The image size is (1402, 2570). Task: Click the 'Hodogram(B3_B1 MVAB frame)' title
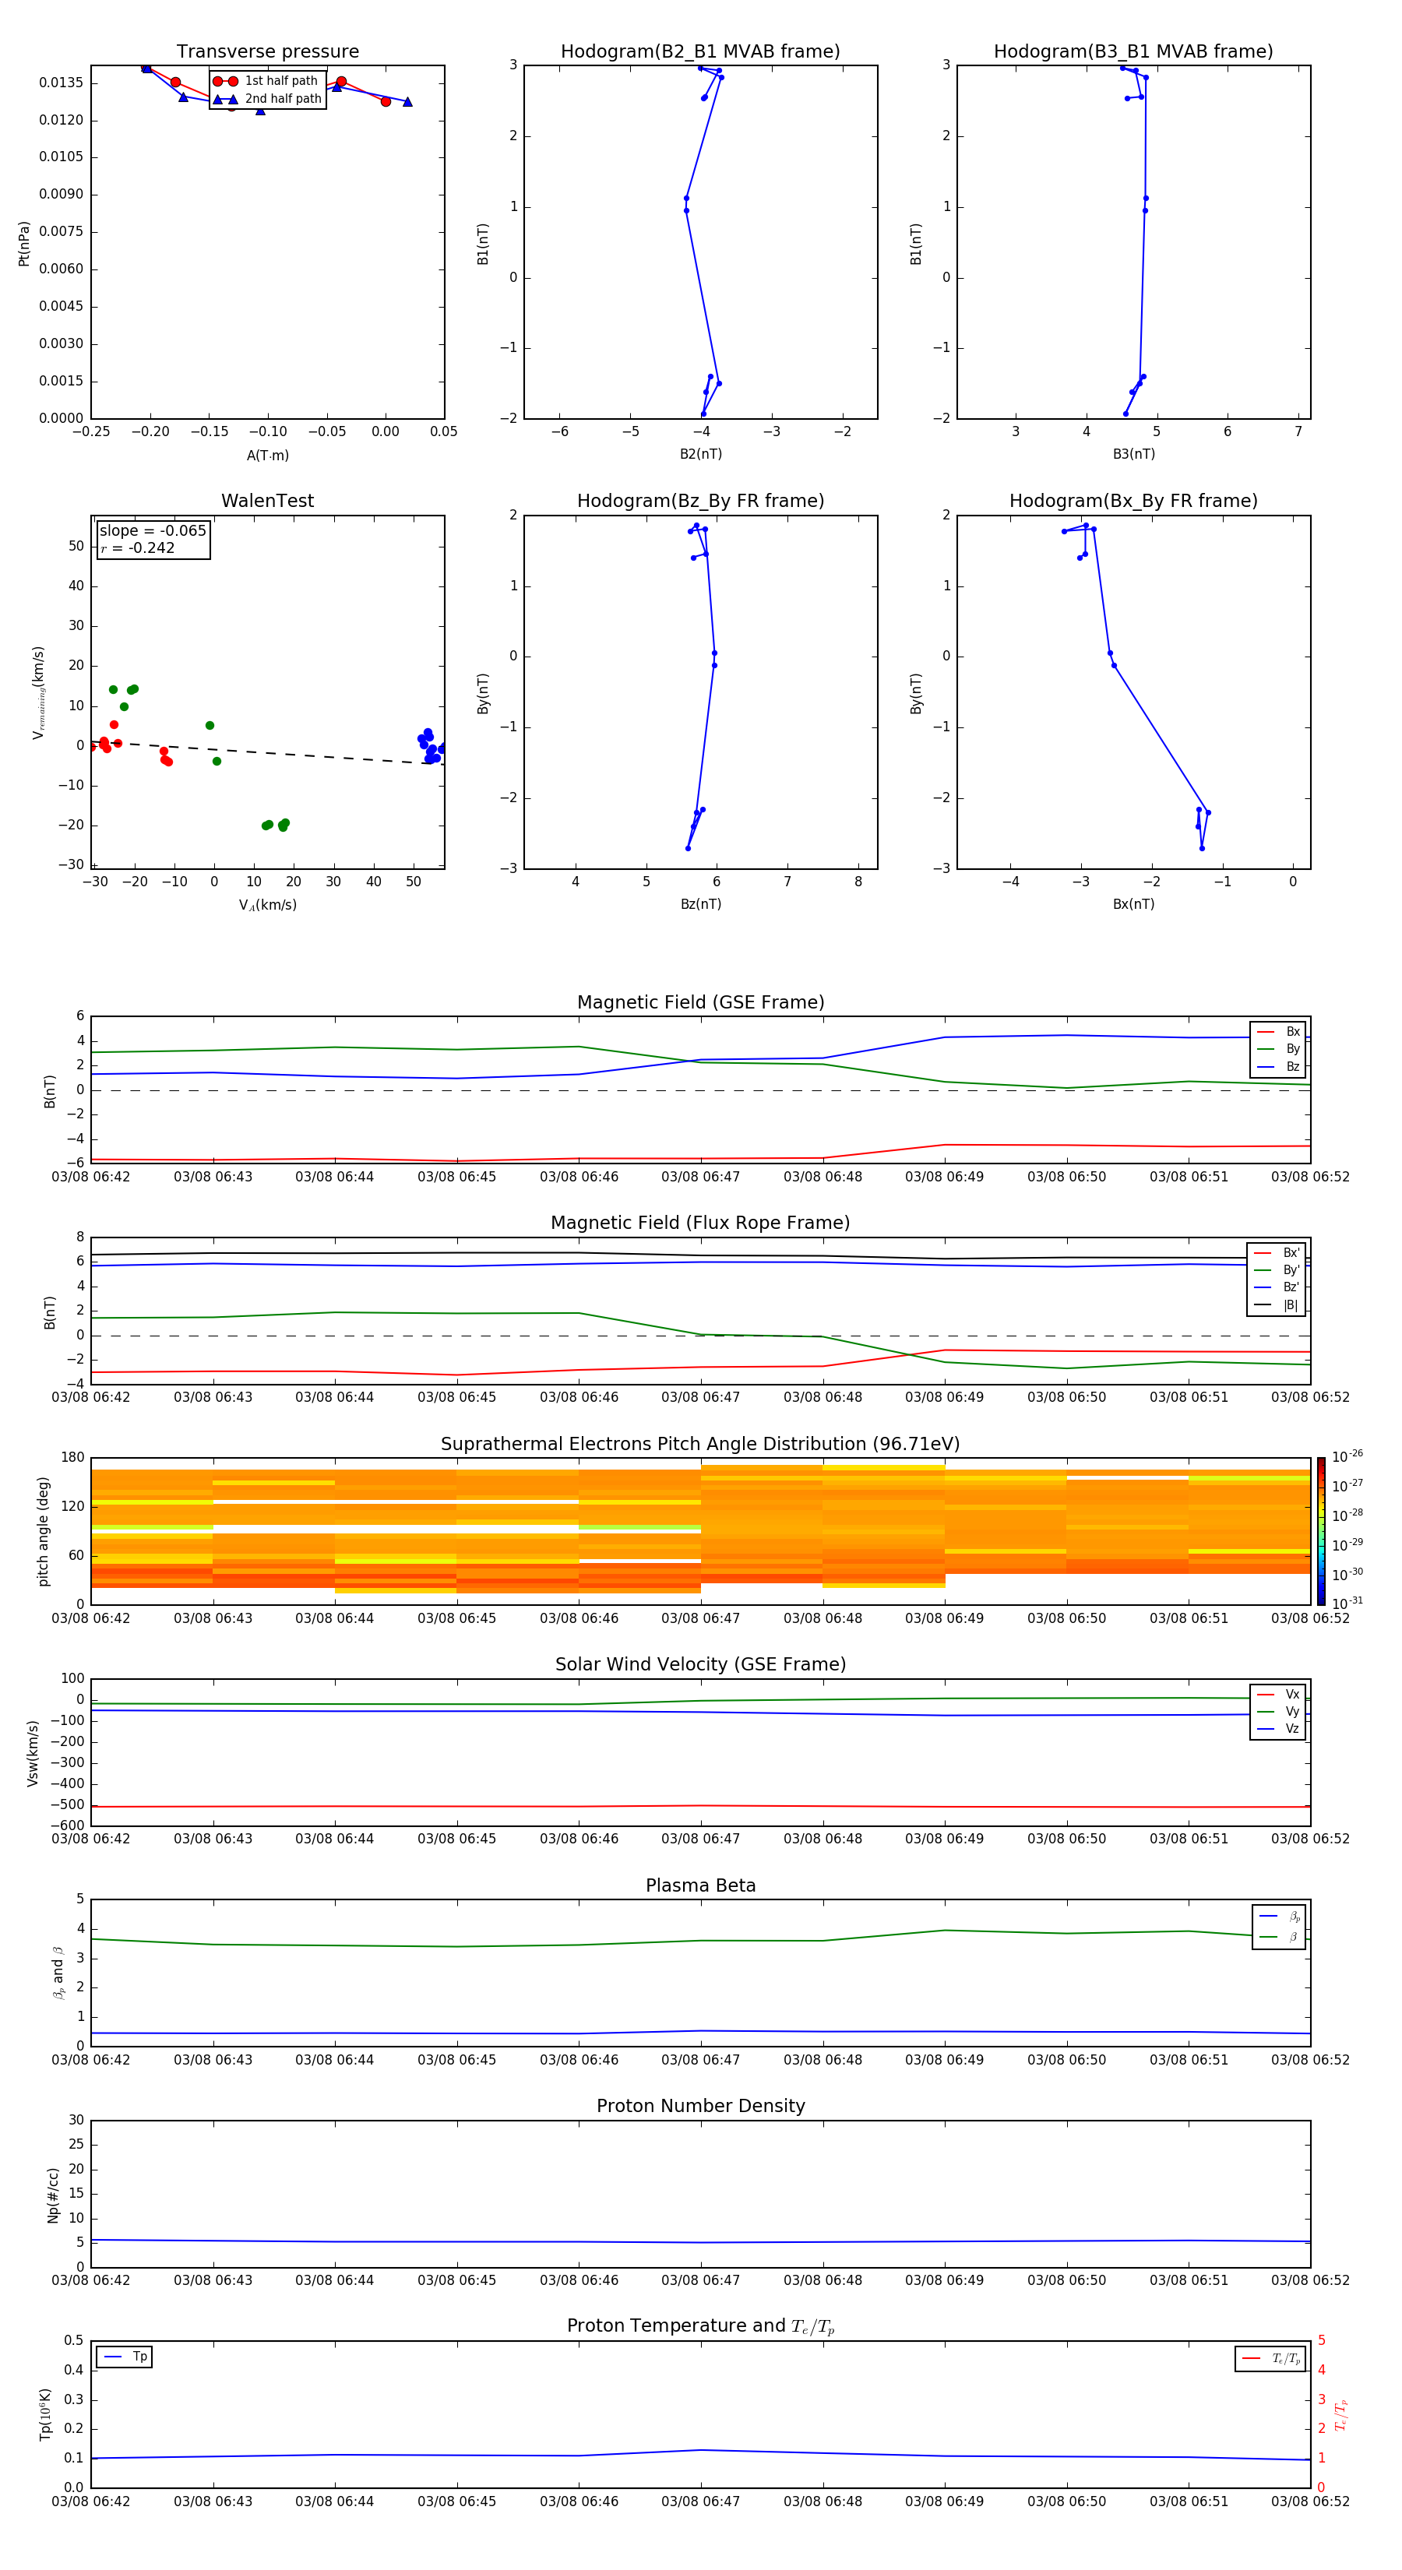tap(1133, 52)
